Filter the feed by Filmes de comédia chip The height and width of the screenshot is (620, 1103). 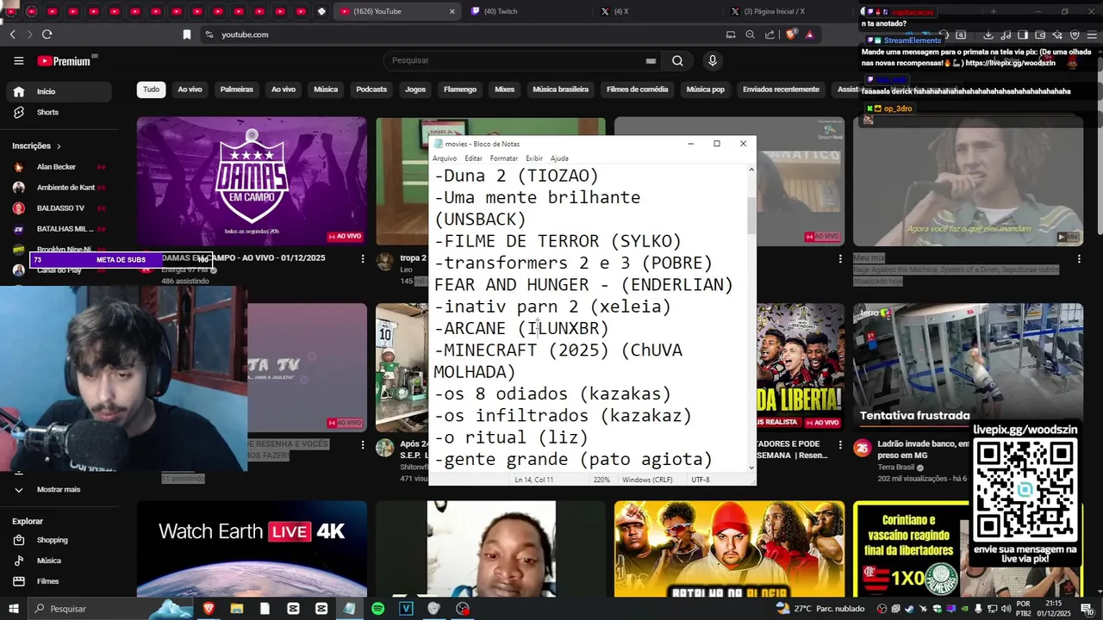637,90
